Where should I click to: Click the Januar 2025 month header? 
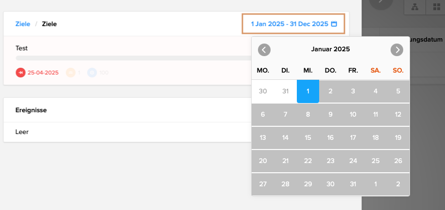point(330,49)
